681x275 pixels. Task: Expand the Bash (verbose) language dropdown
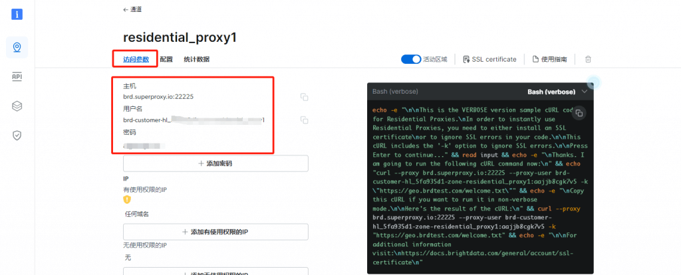click(x=584, y=92)
